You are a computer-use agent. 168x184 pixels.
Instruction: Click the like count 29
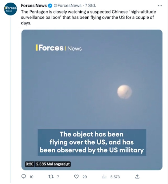[x=85, y=177]
